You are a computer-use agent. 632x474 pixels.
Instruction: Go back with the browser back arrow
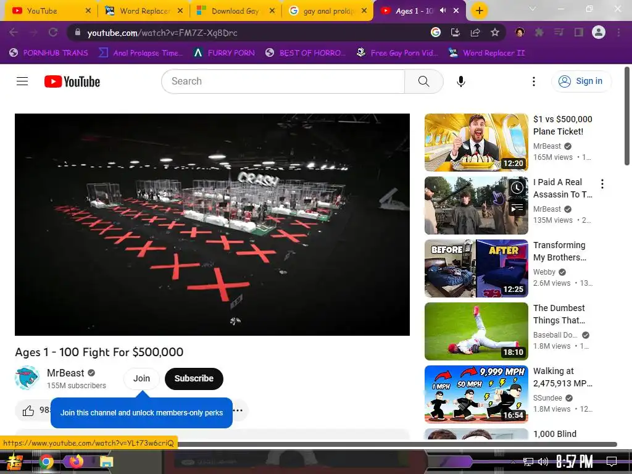click(14, 32)
